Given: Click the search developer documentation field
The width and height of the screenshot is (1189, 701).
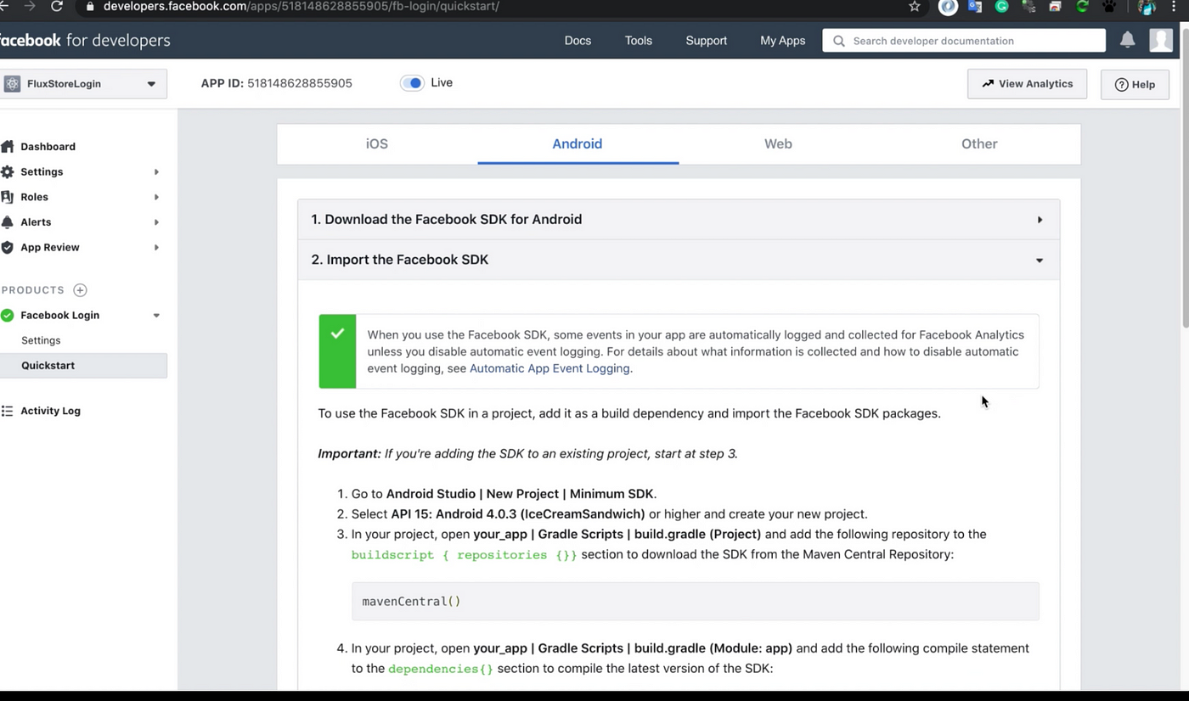Looking at the screenshot, I should pyautogui.click(x=964, y=41).
